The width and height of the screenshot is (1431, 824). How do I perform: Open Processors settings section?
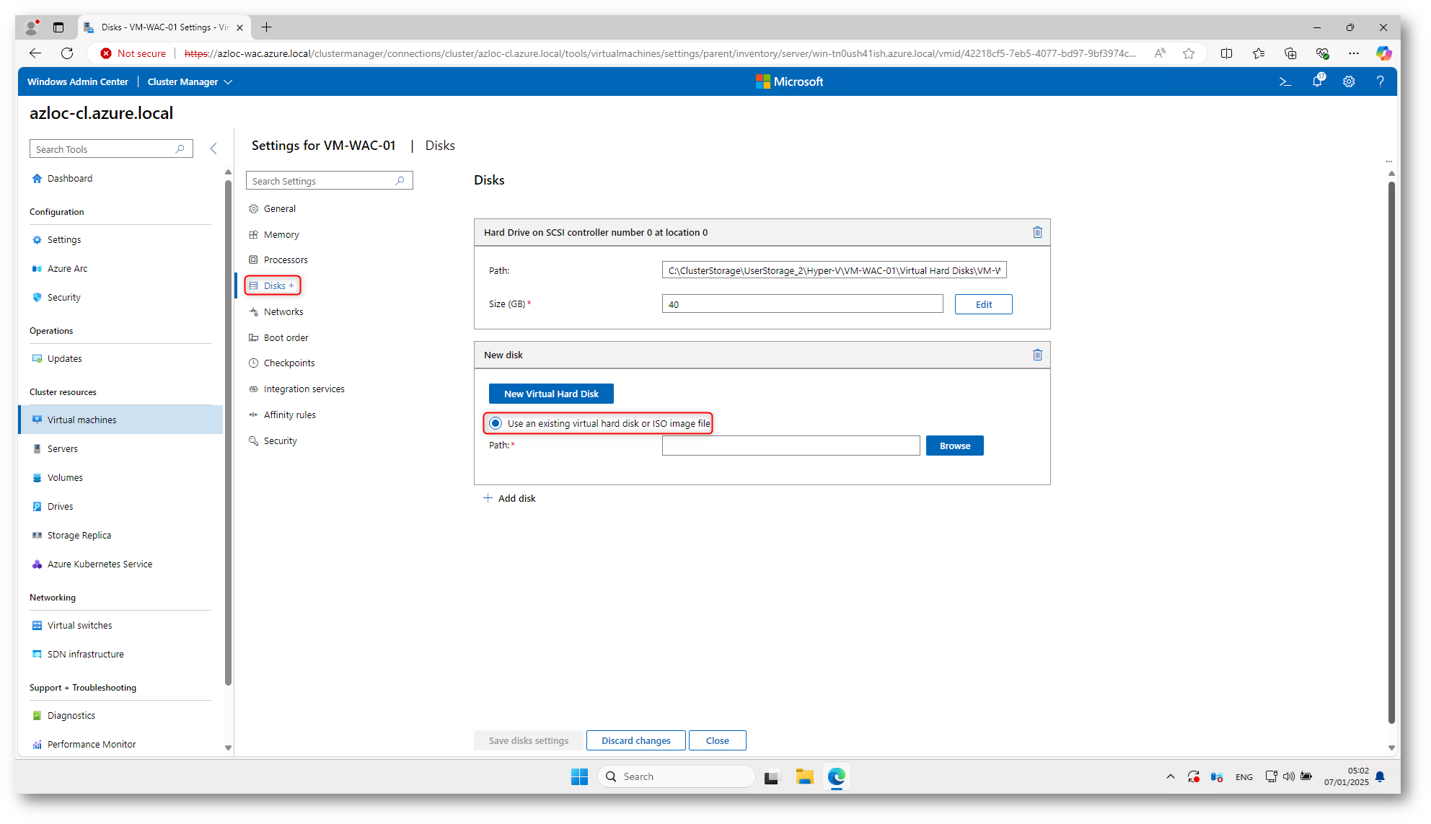(x=285, y=260)
